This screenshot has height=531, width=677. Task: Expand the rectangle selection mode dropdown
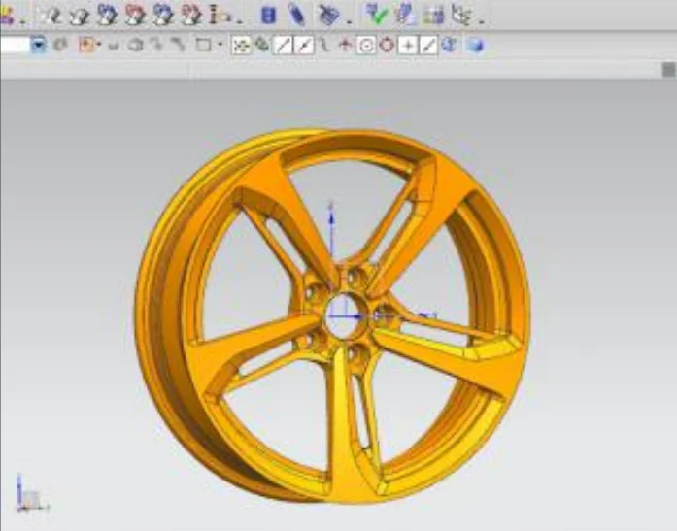[x=220, y=45]
